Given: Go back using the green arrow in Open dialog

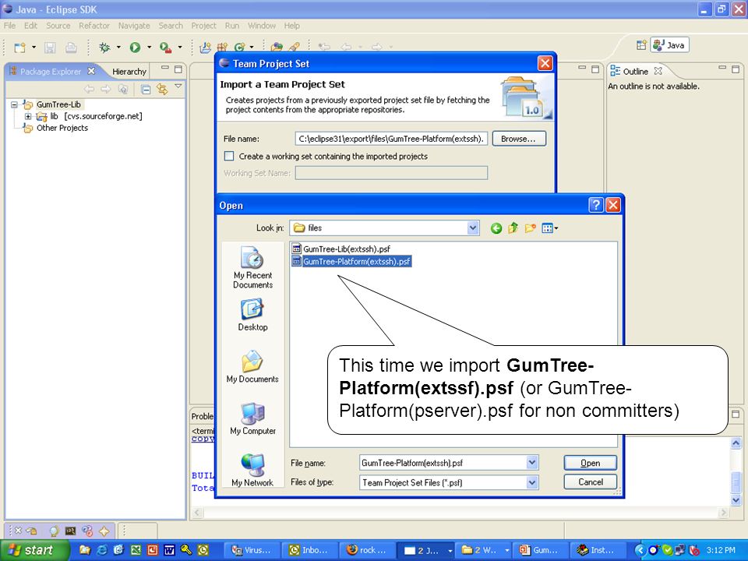Looking at the screenshot, I should 496,228.
